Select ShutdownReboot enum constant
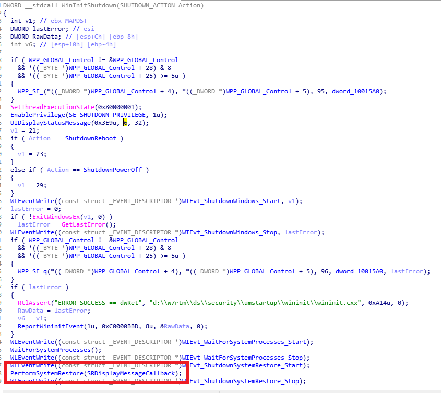 (x=91, y=139)
